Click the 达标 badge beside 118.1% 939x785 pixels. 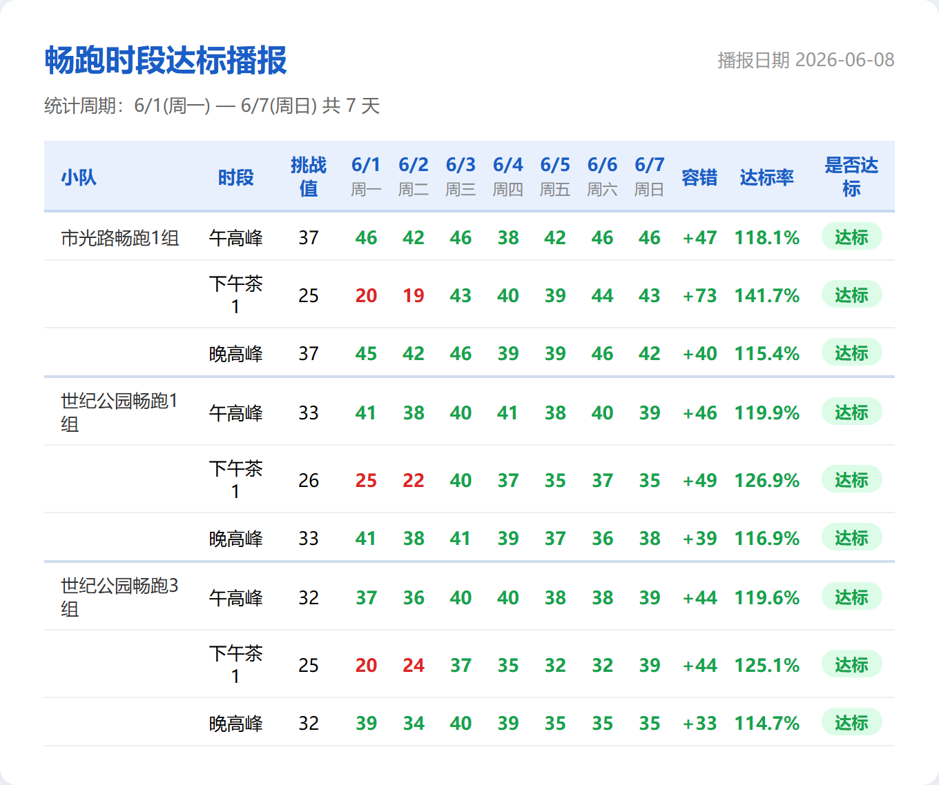click(851, 237)
